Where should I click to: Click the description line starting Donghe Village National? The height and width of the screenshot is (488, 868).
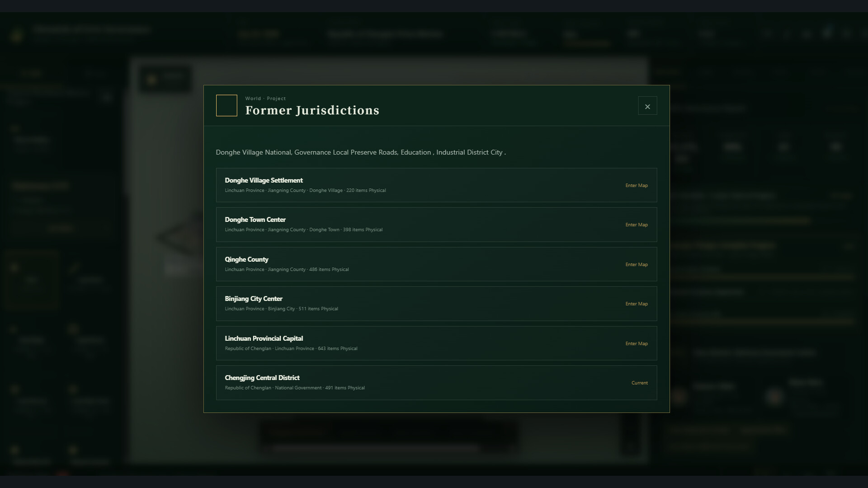pos(361,152)
